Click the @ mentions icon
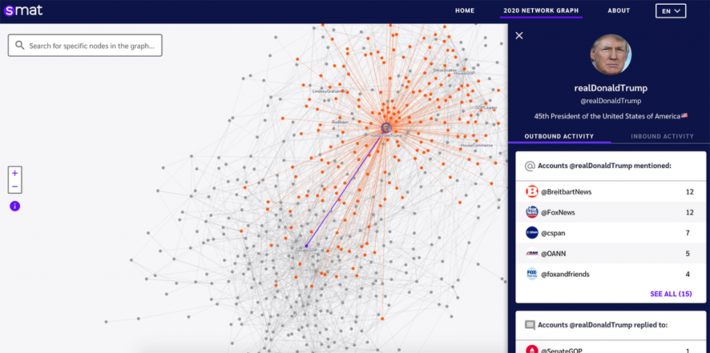 (529, 166)
